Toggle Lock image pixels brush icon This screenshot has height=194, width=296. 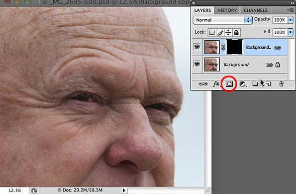pos(220,33)
